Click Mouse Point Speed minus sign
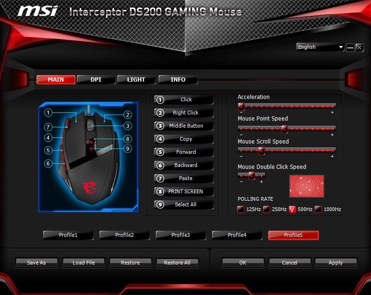Image resolution: width=371 pixels, height=295 pixels. [x=241, y=135]
